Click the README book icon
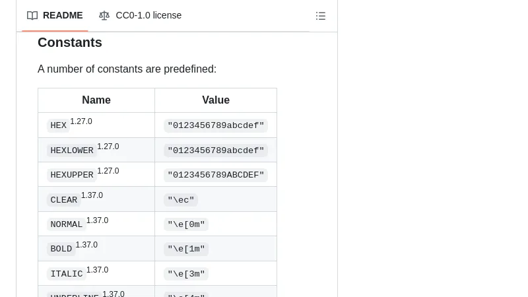528x297 pixels. (x=32, y=16)
